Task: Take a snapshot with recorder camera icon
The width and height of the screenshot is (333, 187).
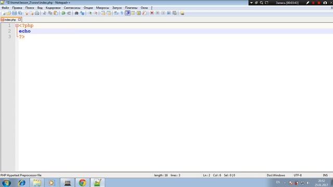Action: point(325,3)
